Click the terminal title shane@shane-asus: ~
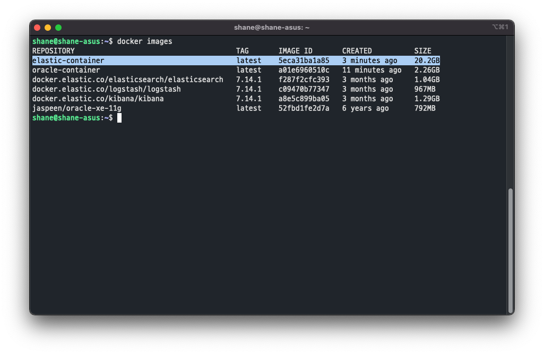This screenshot has width=544, height=354. [272, 28]
